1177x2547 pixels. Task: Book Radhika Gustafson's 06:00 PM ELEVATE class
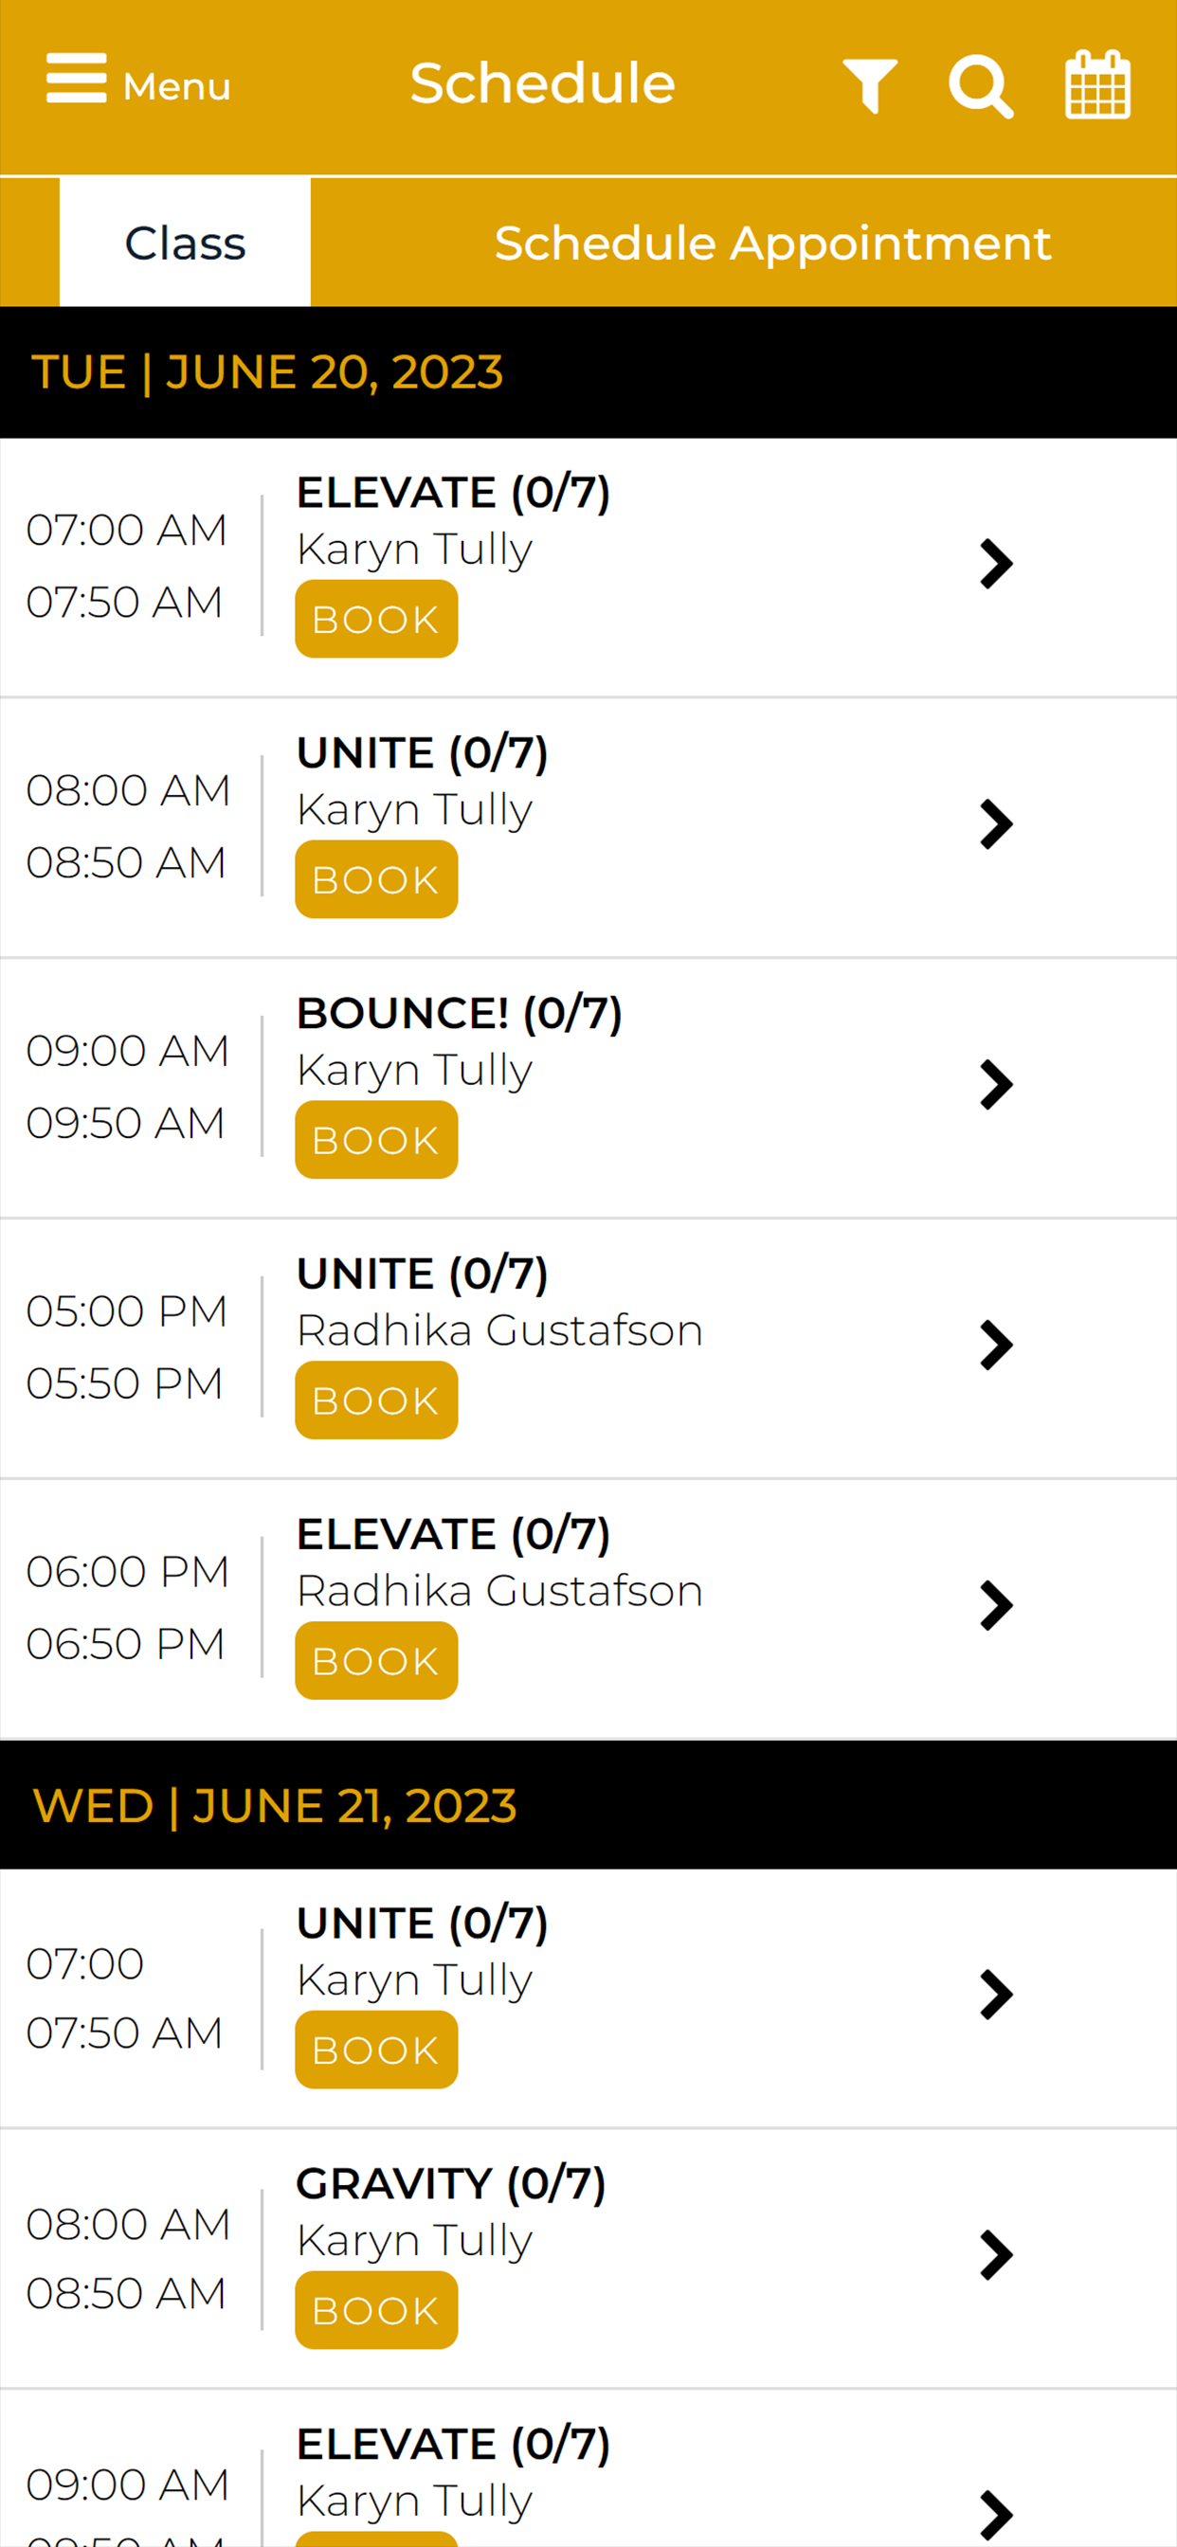coord(376,1661)
